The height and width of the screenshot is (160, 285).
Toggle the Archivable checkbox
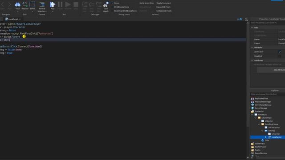280,52
